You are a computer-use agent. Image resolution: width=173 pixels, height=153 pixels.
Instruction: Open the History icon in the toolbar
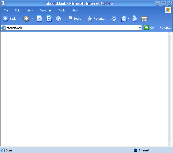(114, 19)
